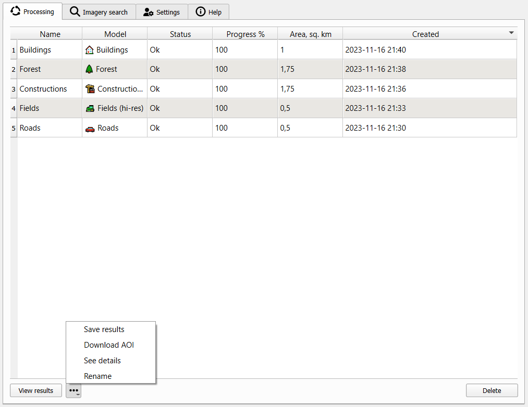The width and height of the screenshot is (528, 407).
Task: Click the Area, sq. km column header
Action: coord(310,34)
